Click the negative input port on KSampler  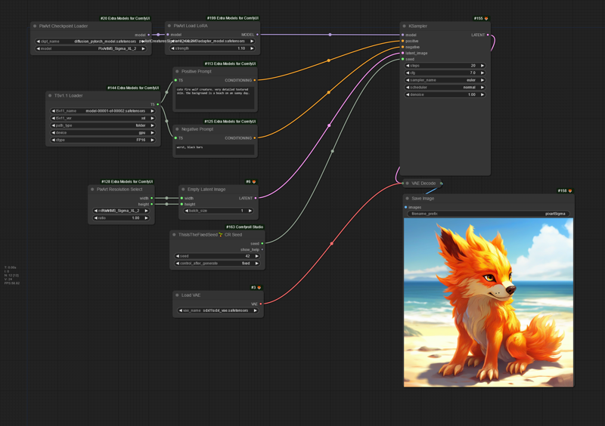click(403, 47)
